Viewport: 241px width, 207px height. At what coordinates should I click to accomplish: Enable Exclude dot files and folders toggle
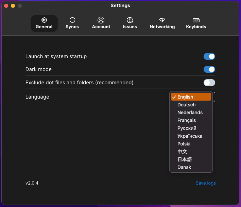(209, 83)
